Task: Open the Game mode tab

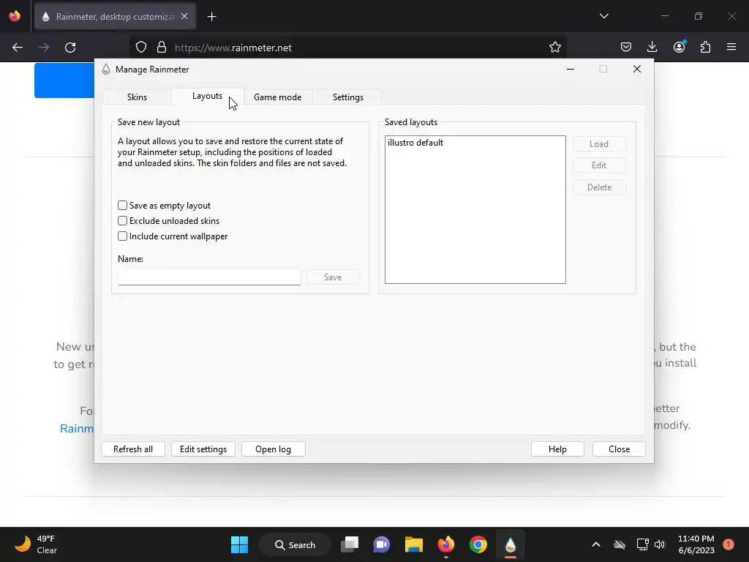Action: coord(277,97)
